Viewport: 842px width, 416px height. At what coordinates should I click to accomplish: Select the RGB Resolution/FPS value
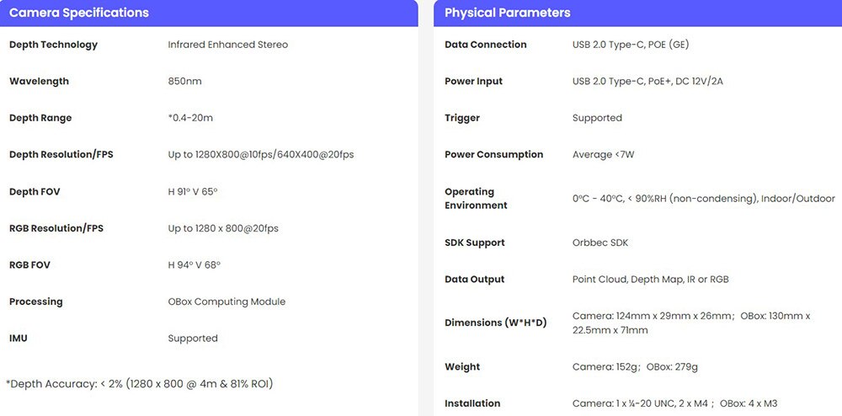223,228
